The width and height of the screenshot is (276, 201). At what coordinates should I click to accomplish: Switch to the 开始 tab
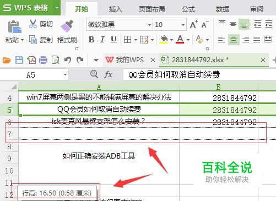point(82,9)
